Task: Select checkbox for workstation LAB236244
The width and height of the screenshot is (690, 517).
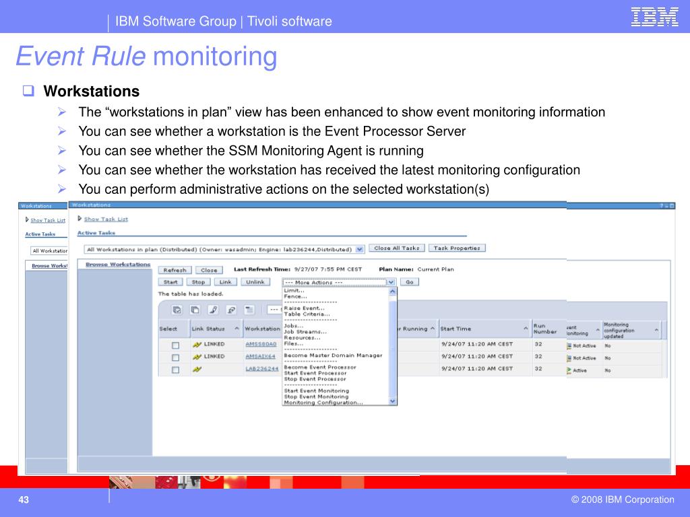Action: [x=176, y=370]
